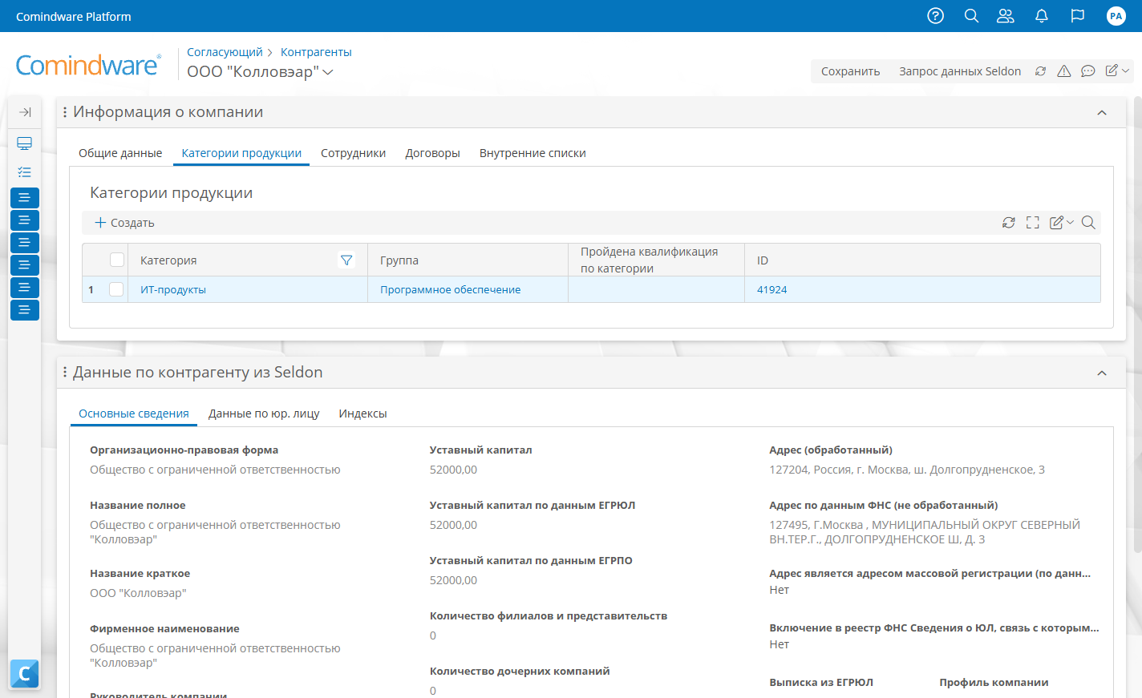Open the comments speech bubble icon
This screenshot has height=698, width=1142.
tap(1088, 71)
